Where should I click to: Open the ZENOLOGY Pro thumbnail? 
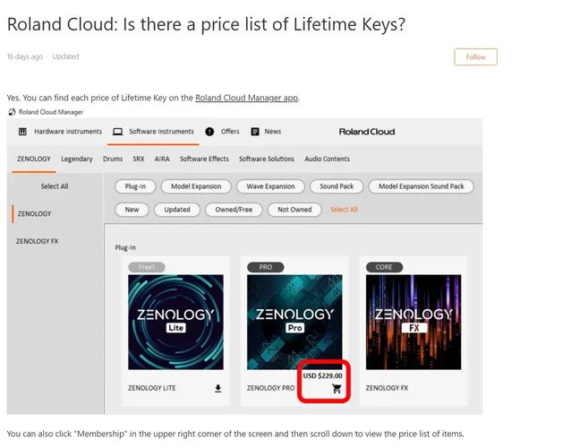[x=294, y=321]
